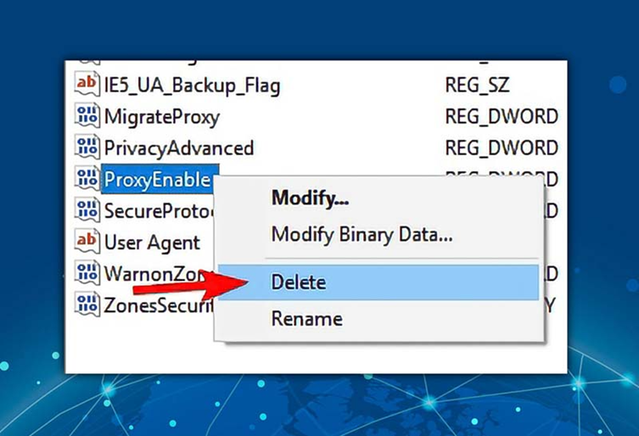Select Modify Binary Data... menu entry
The width and height of the screenshot is (639, 436).
click(362, 234)
